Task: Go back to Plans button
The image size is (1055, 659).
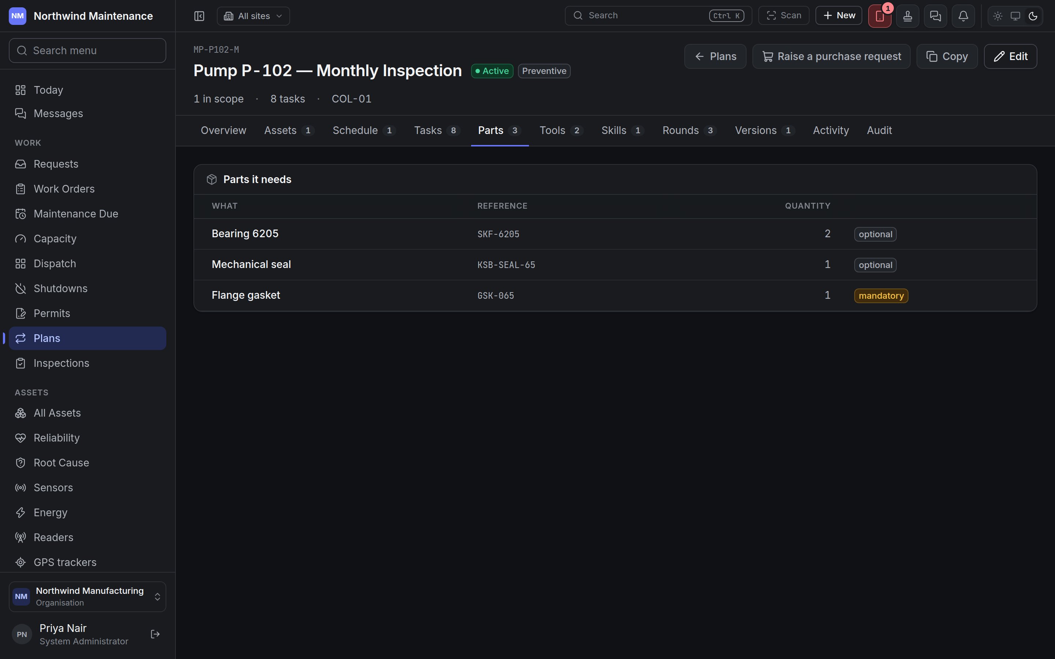Action: click(x=715, y=56)
